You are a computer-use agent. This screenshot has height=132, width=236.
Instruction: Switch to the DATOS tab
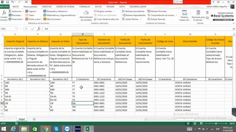pos(98,7)
